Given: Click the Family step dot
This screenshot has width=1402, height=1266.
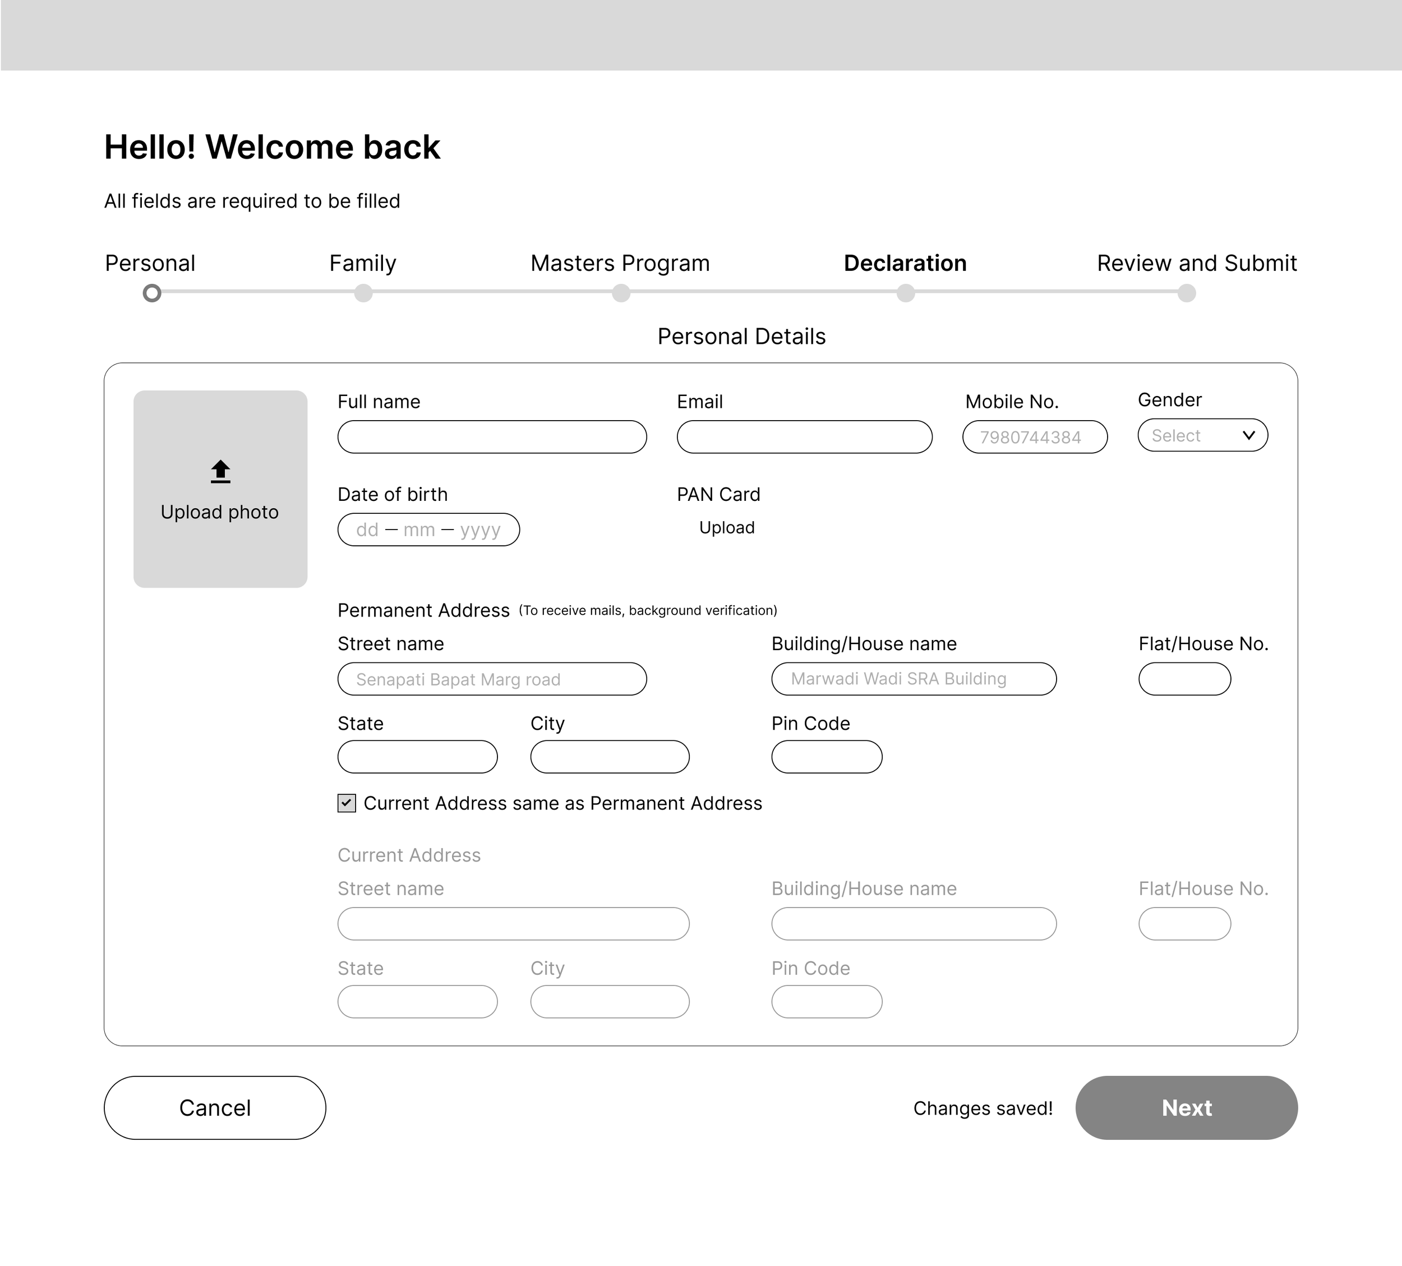Looking at the screenshot, I should pyautogui.click(x=363, y=293).
